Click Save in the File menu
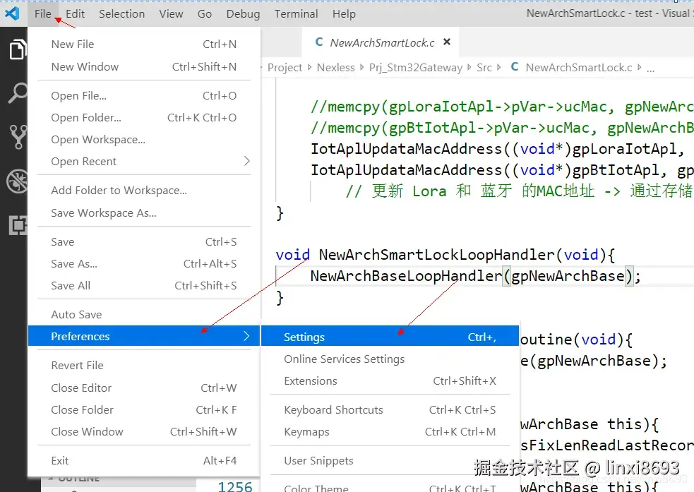This screenshot has width=694, height=492. 144,242
